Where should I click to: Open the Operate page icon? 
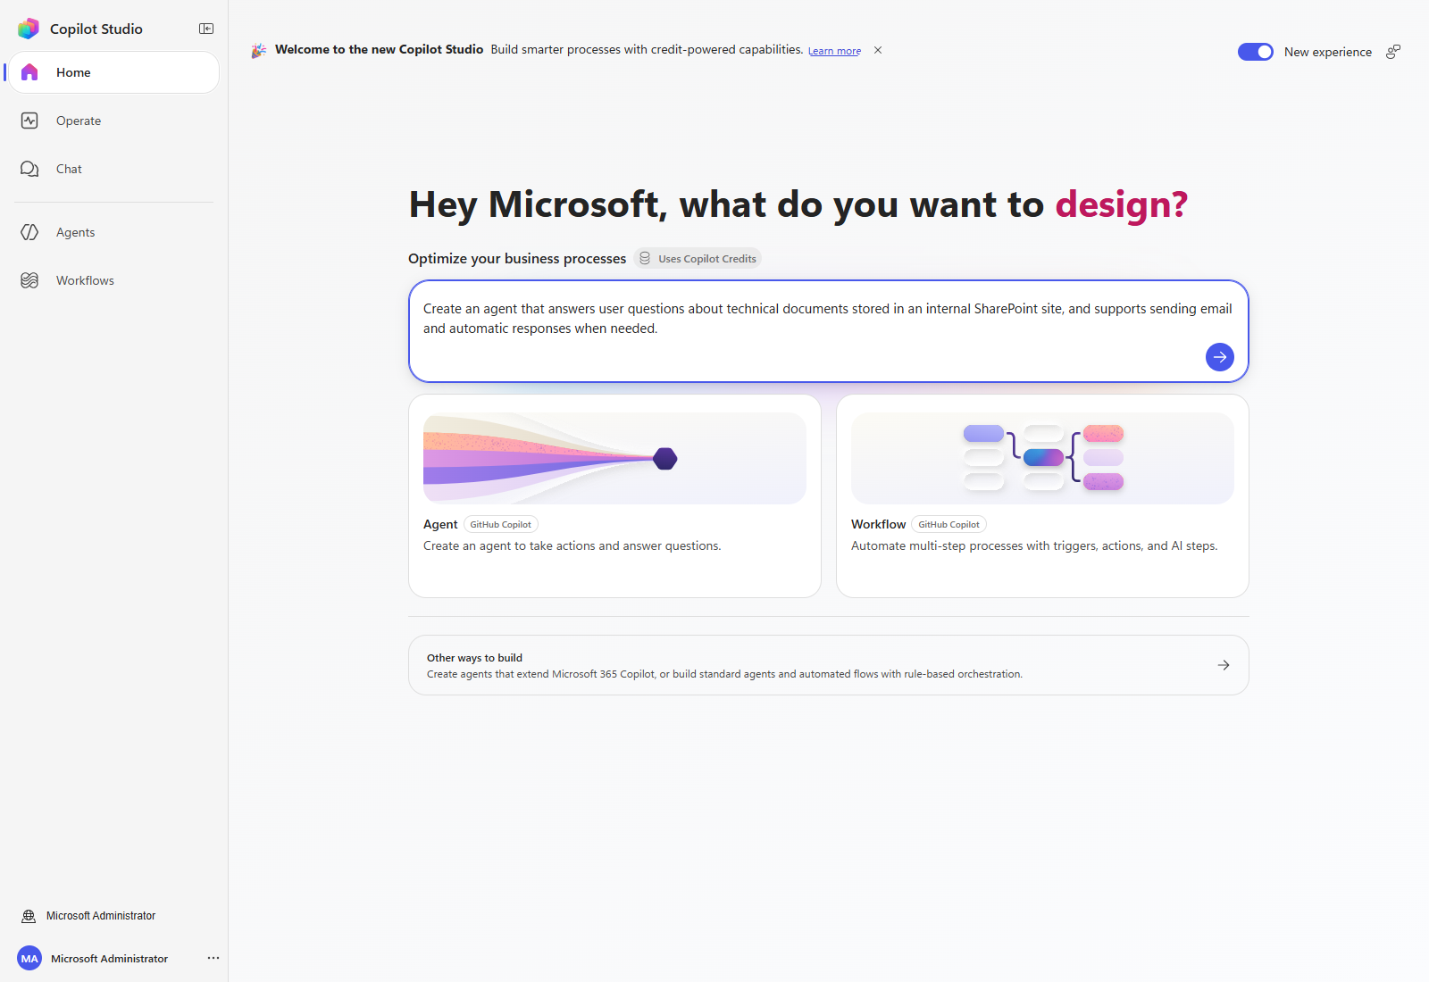click(x=29, y=121)
